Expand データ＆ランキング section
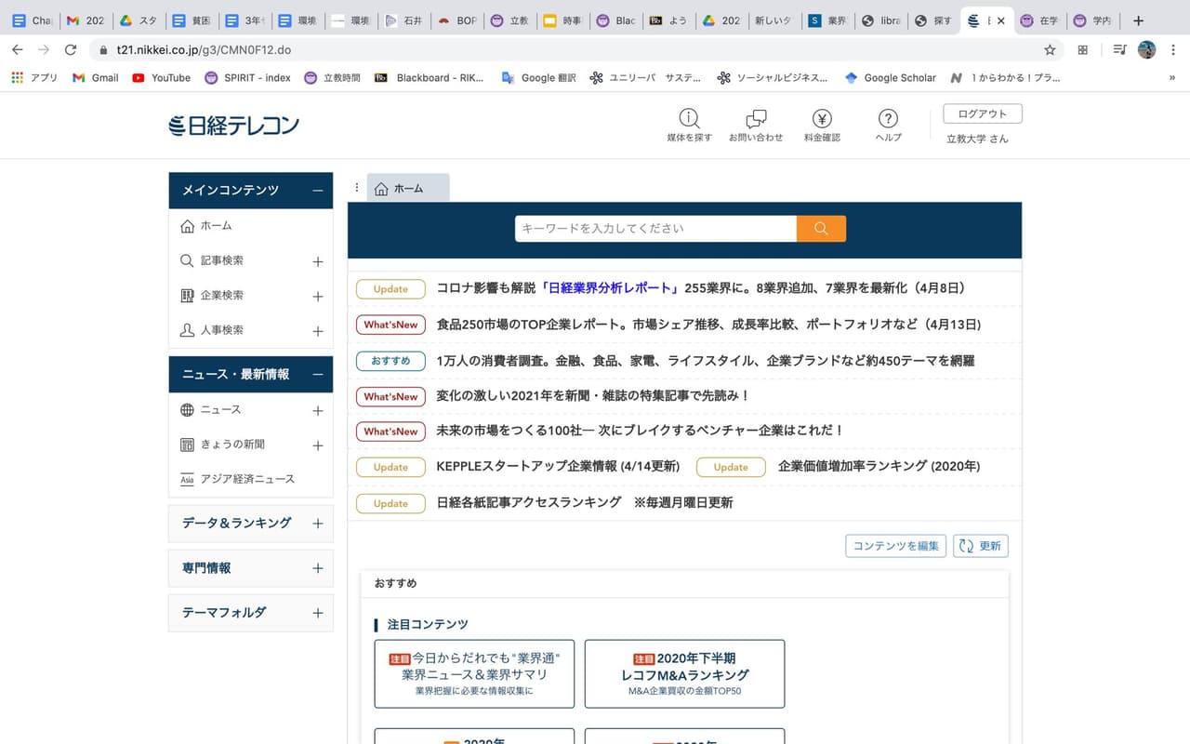Image resolution: width=1190 pixels, height=744 pixels. (317, 524)
